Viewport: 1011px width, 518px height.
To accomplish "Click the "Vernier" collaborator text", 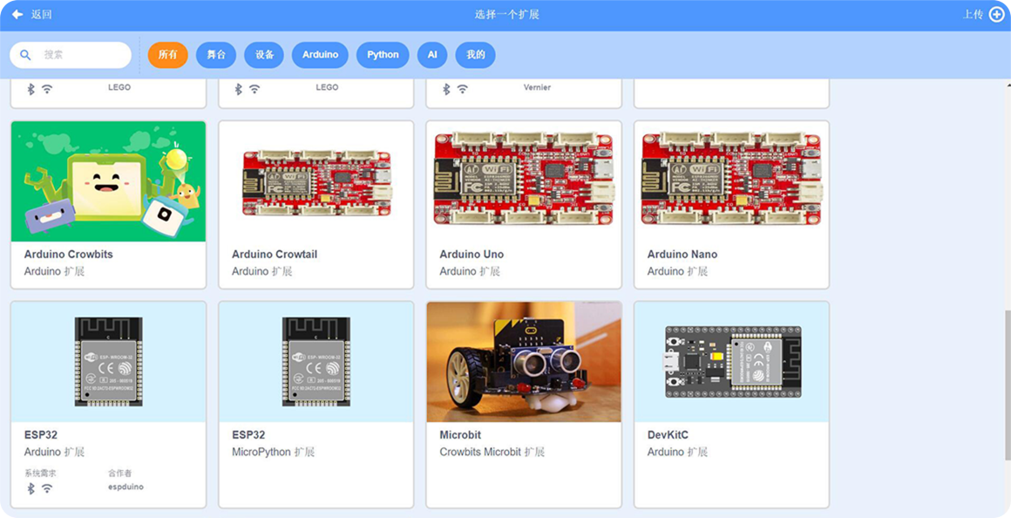I will coord(537,87).
